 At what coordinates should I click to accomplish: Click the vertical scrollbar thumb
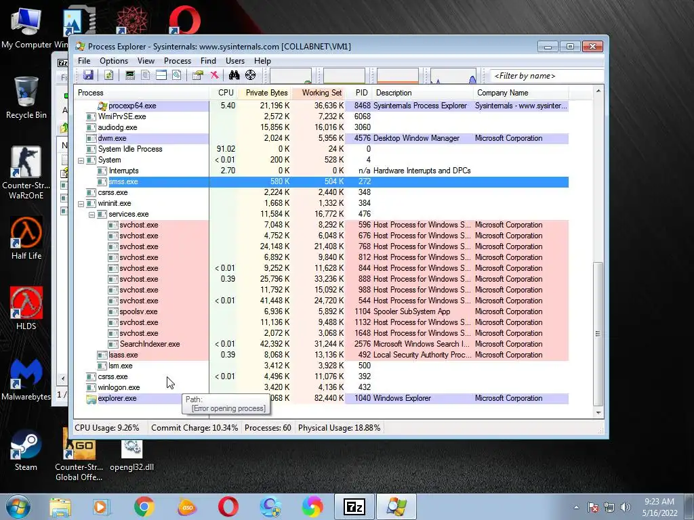[598, 334]
